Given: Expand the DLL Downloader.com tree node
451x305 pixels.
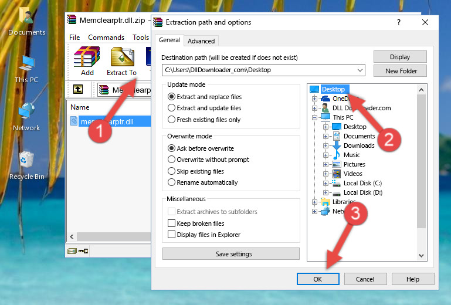Looking at the screenshot, I should click(314, 108).
